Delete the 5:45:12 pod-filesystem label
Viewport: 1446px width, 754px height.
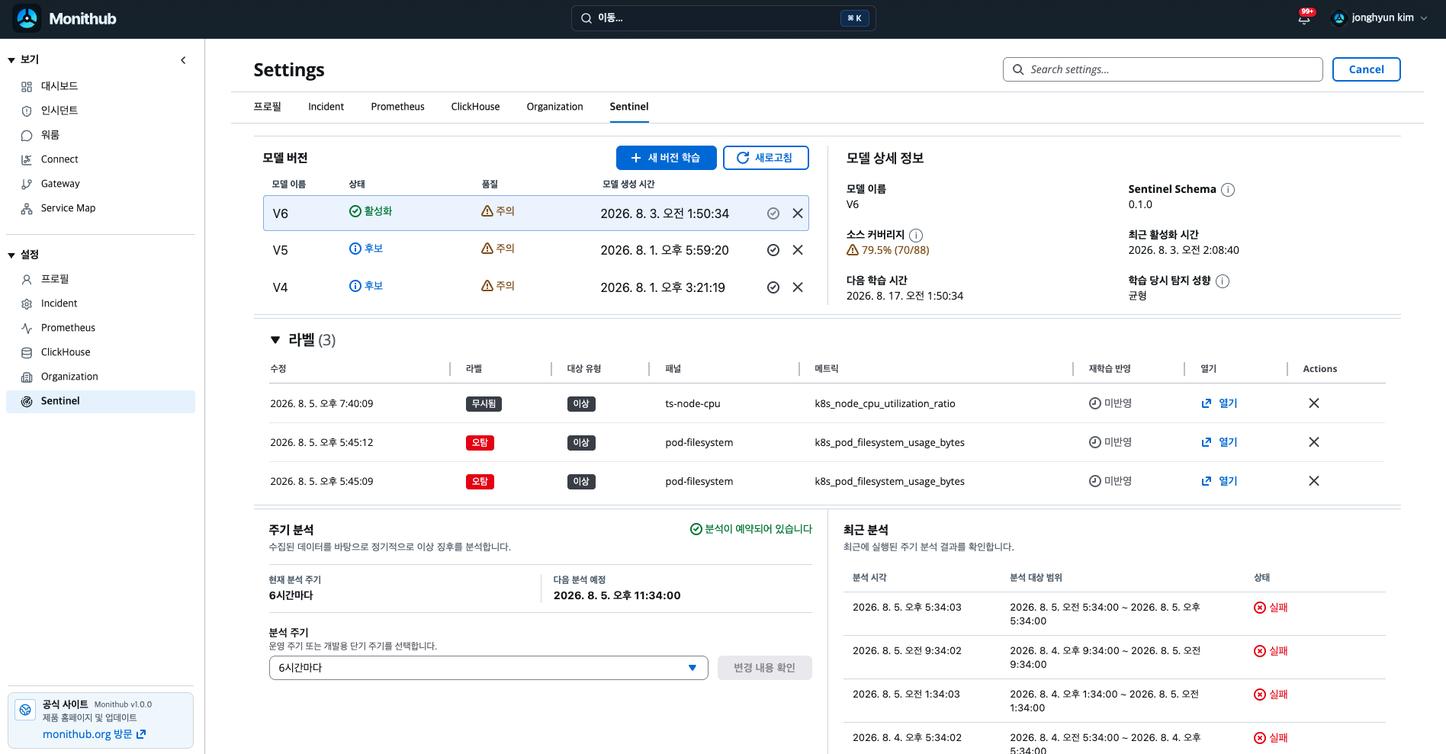click(1314, 442)
